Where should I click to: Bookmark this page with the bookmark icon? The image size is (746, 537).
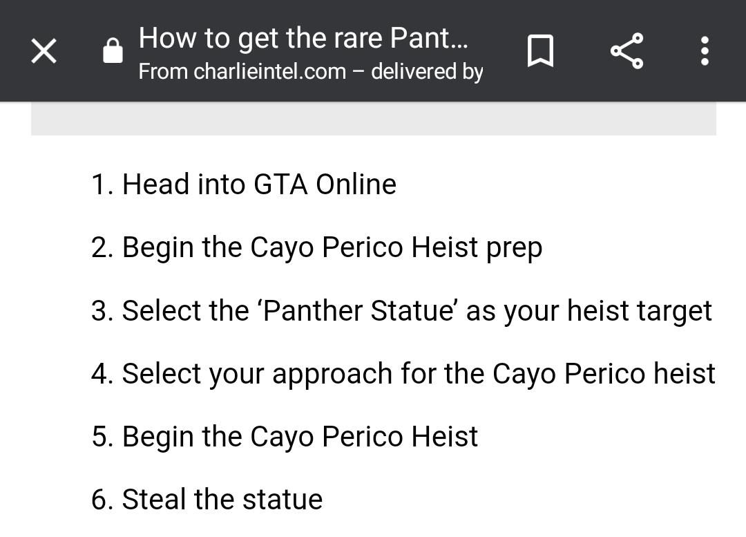coord(540,50)
